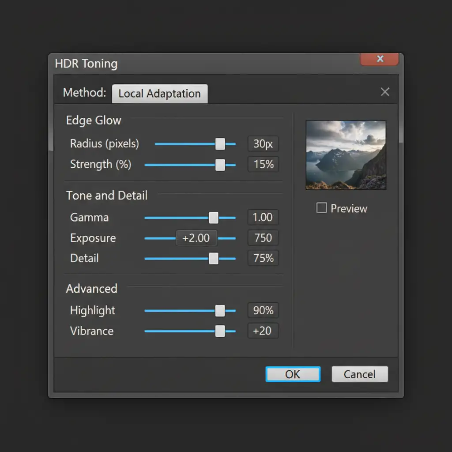Select the Exposure 750 value field

pos(263,238)
